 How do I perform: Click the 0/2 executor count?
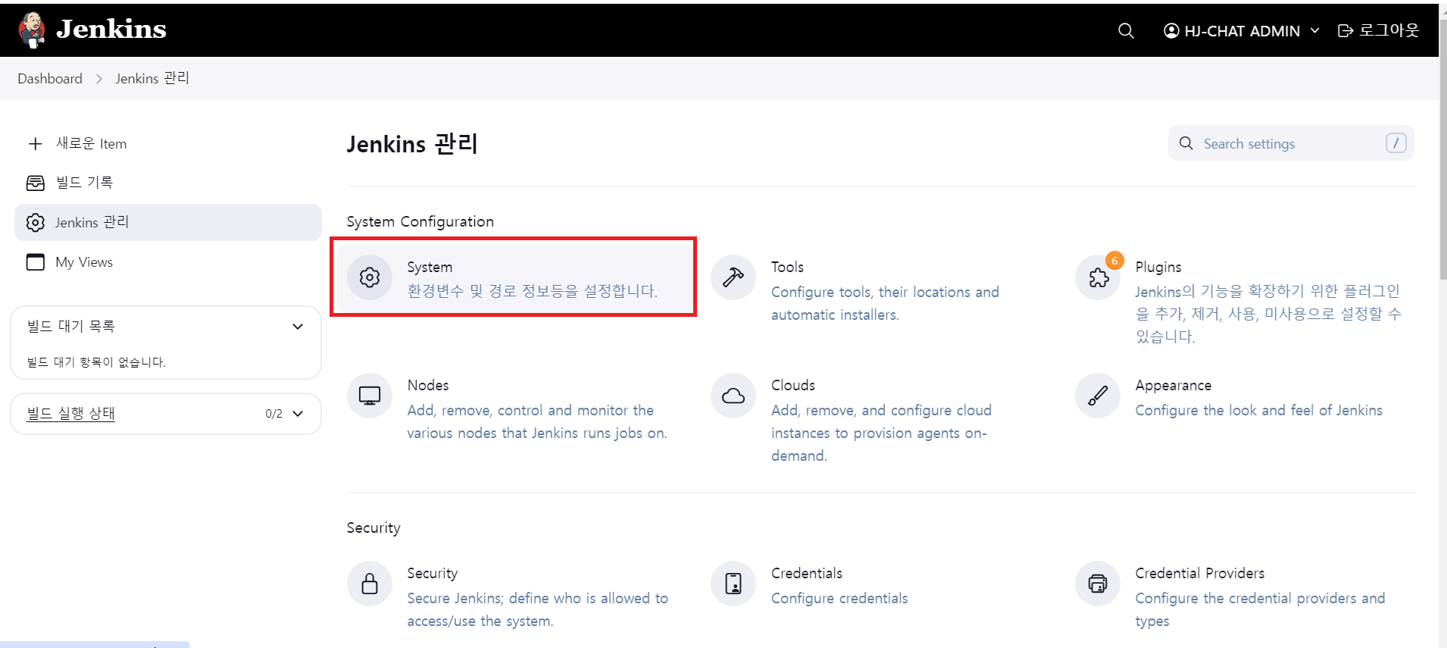[273, 414]
